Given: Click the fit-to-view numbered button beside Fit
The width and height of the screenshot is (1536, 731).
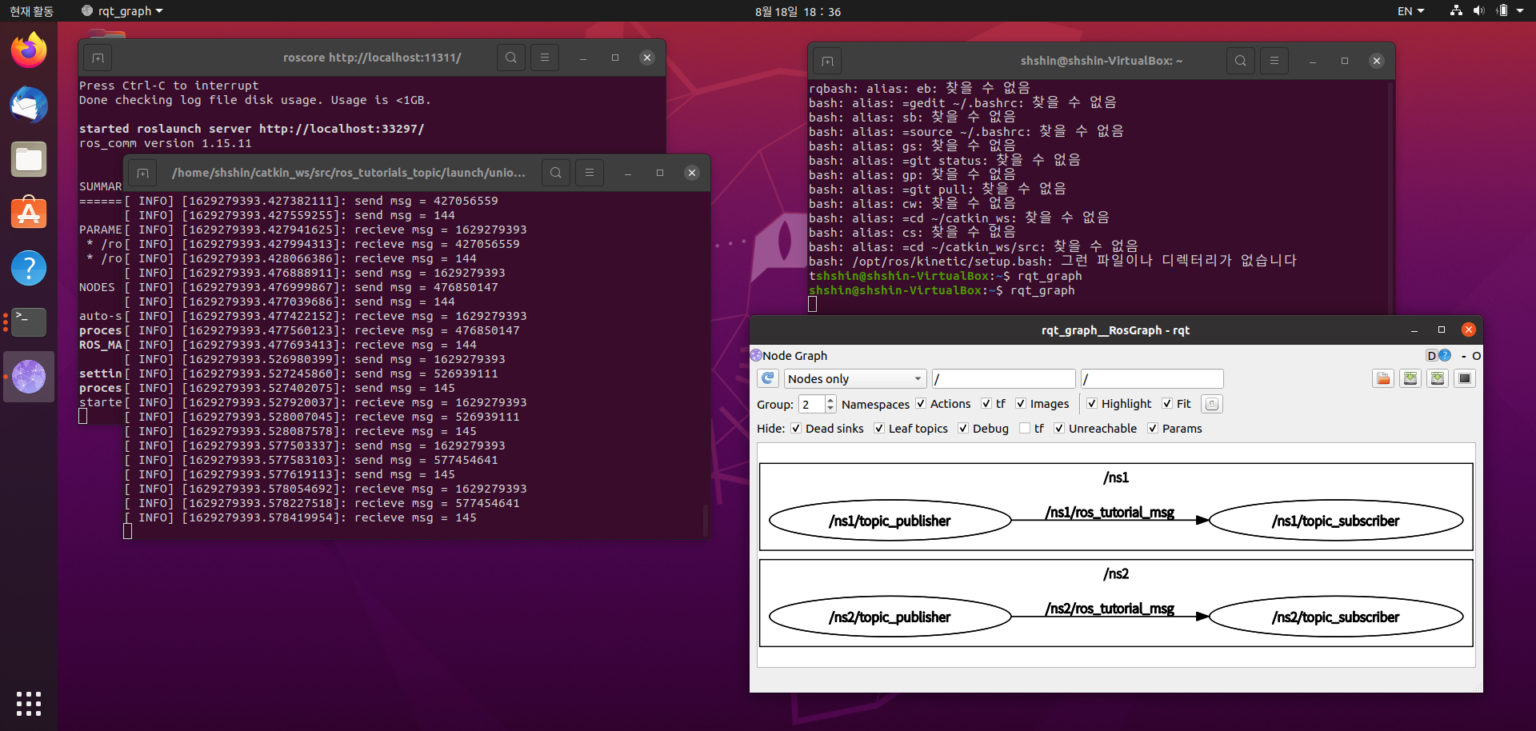Looking at the screenshot, I should coord(1212,404).
